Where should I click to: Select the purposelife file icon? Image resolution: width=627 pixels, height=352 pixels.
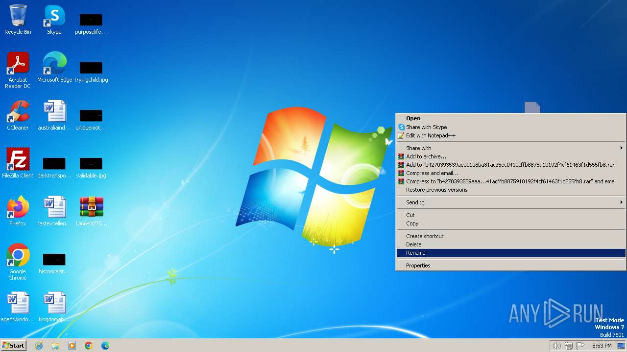tap(91, 24)
